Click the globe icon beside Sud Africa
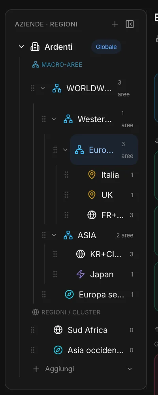Image resolution: width=158 pixels, height=395 pixels. (58, 330)
